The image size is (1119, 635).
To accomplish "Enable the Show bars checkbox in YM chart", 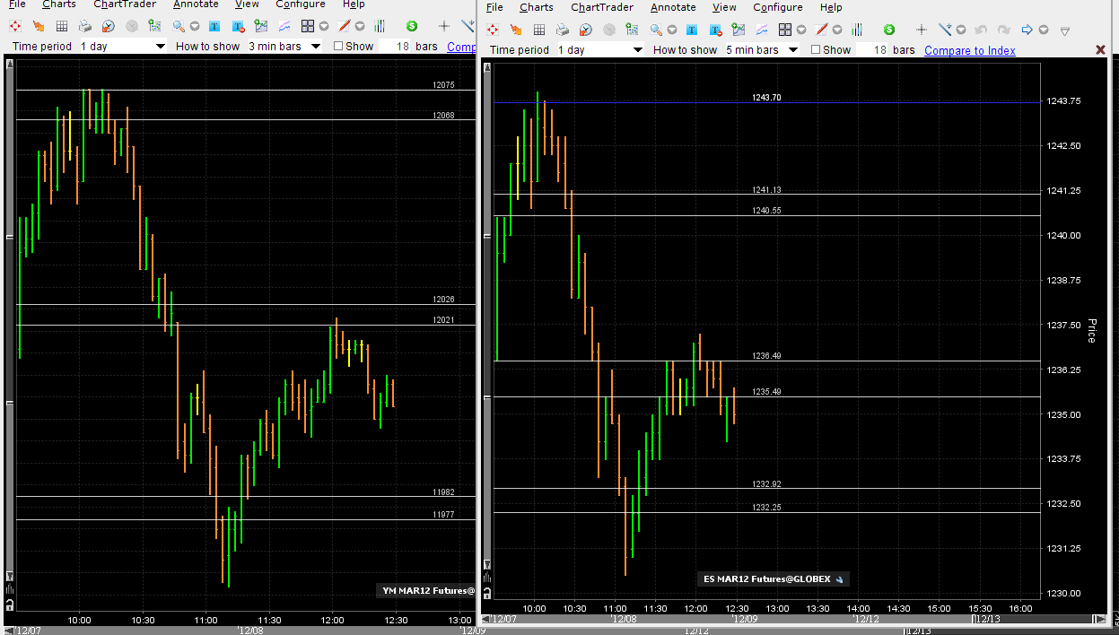I will click(x=338, y=46).
